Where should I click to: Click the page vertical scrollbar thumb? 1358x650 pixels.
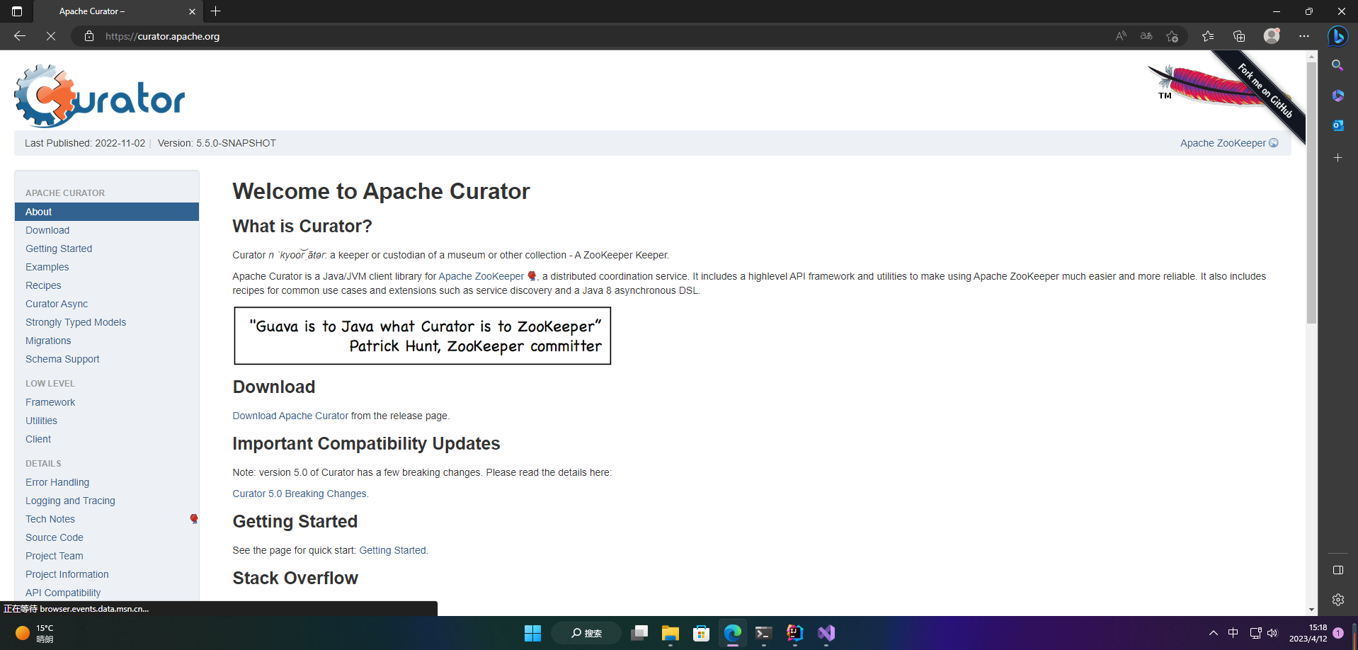tap(1311, 193)
